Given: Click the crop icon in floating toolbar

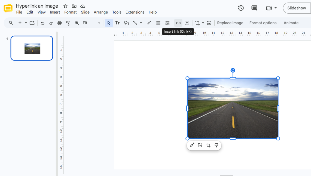Looking at the screenshot, I should click(208, 145).
